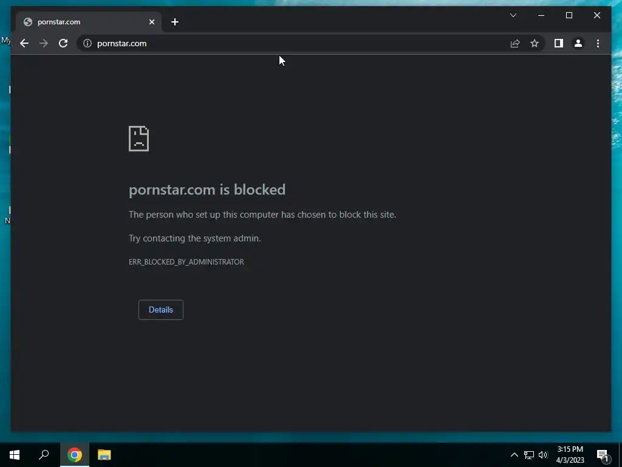The width and height of the screenshot is (622, 467).
Task: Share this page icon
Action: coord(515,43)
